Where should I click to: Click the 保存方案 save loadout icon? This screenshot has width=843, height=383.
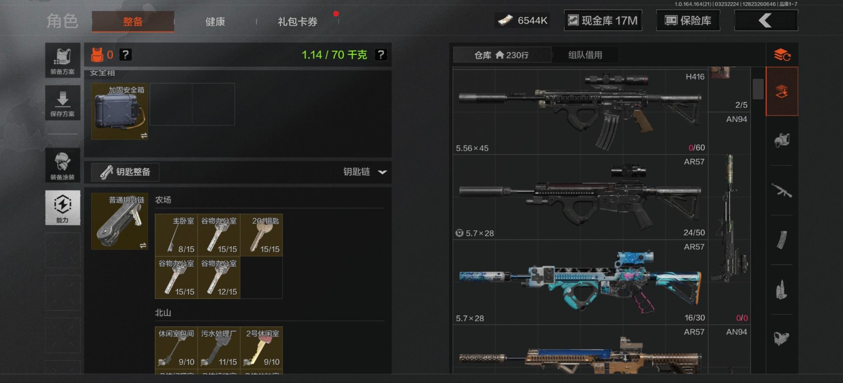coord(62,103)
